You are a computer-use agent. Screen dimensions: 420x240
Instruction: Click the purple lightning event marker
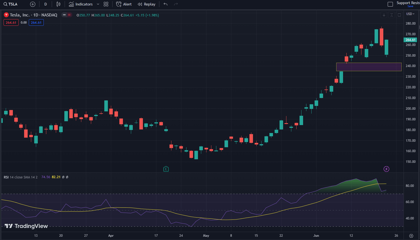pos(387,169)
